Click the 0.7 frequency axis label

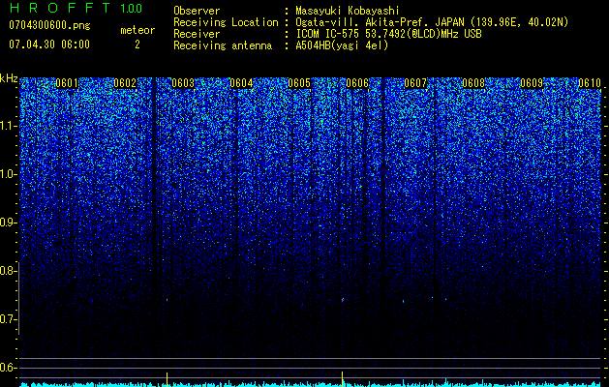pyautogui.click(x=7, y=319)
